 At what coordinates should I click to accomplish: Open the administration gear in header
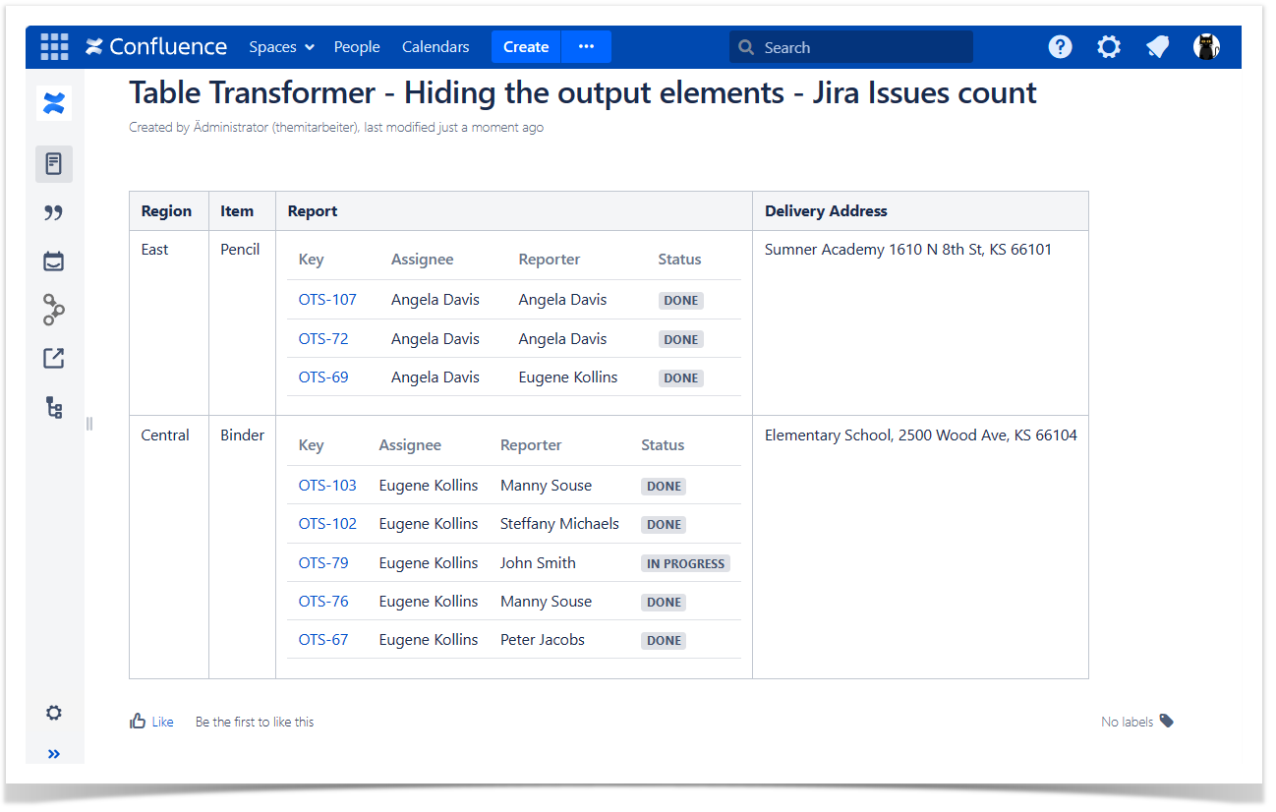click(x=1109, y=46)
